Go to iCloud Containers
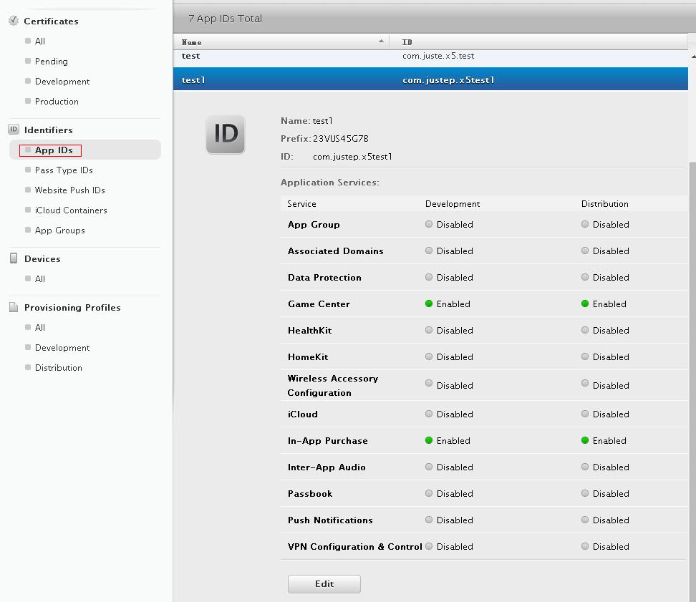The width and height of the screenshot is (696, 602). (x=71, y=210)
